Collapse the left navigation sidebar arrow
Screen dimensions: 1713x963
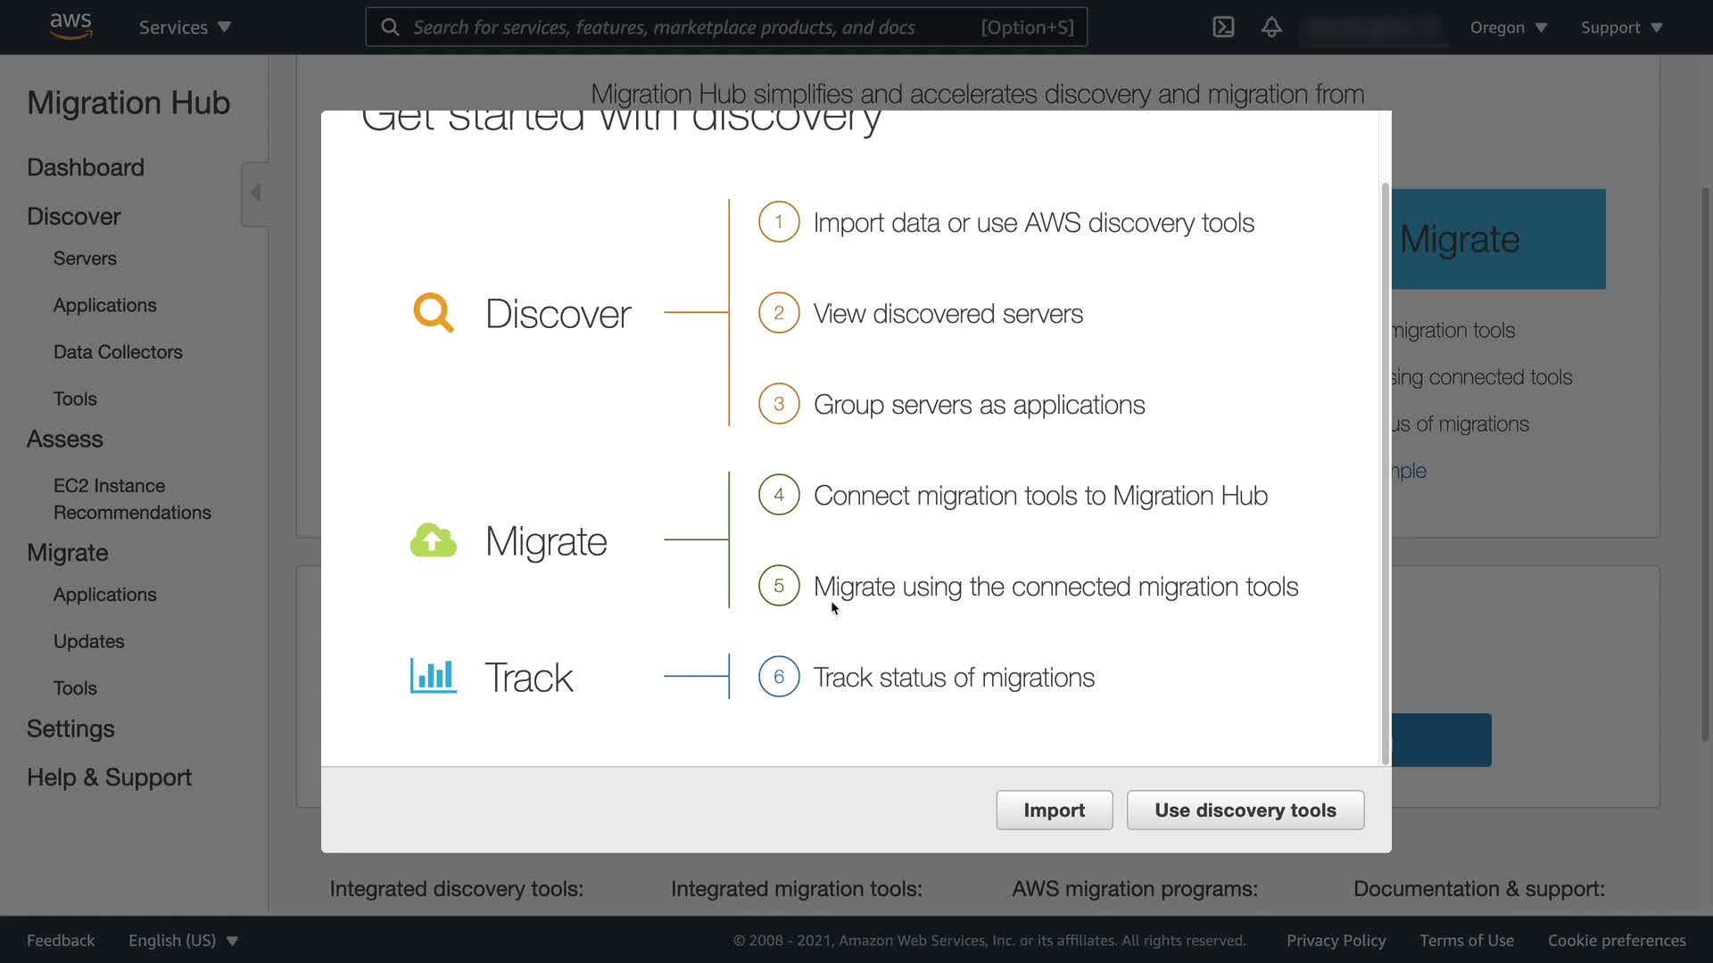[255, 193]
